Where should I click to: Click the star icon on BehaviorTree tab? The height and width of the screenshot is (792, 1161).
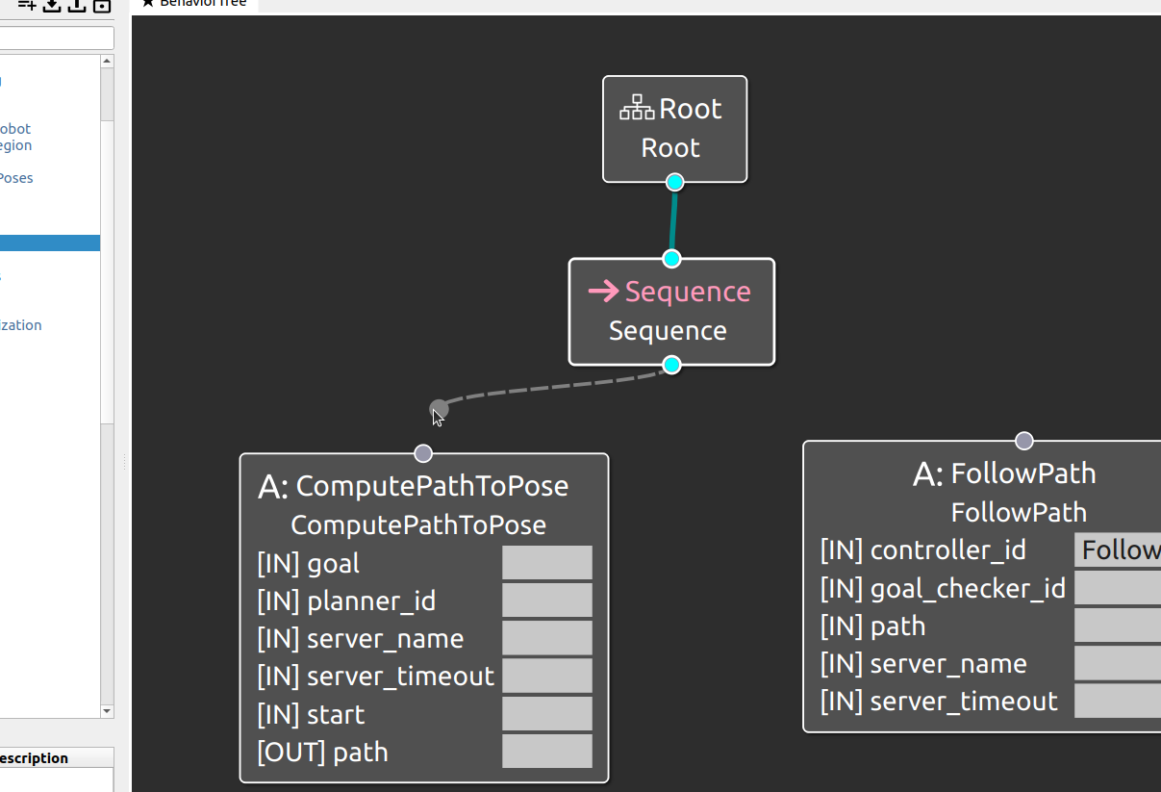click(x=147, y=3)
